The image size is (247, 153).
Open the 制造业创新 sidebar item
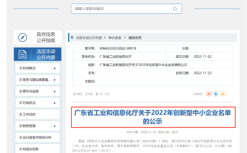click(x=37, y=149)
